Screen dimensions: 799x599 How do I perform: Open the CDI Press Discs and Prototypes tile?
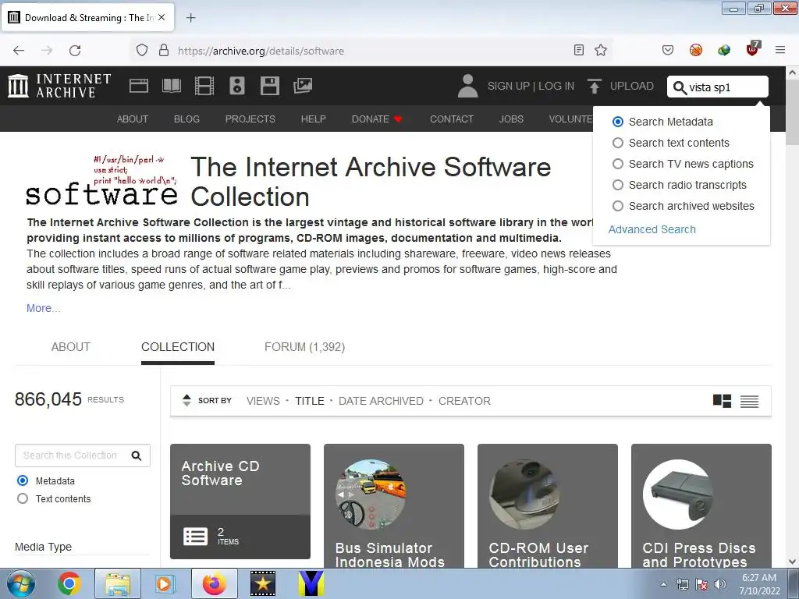(701, 506)
